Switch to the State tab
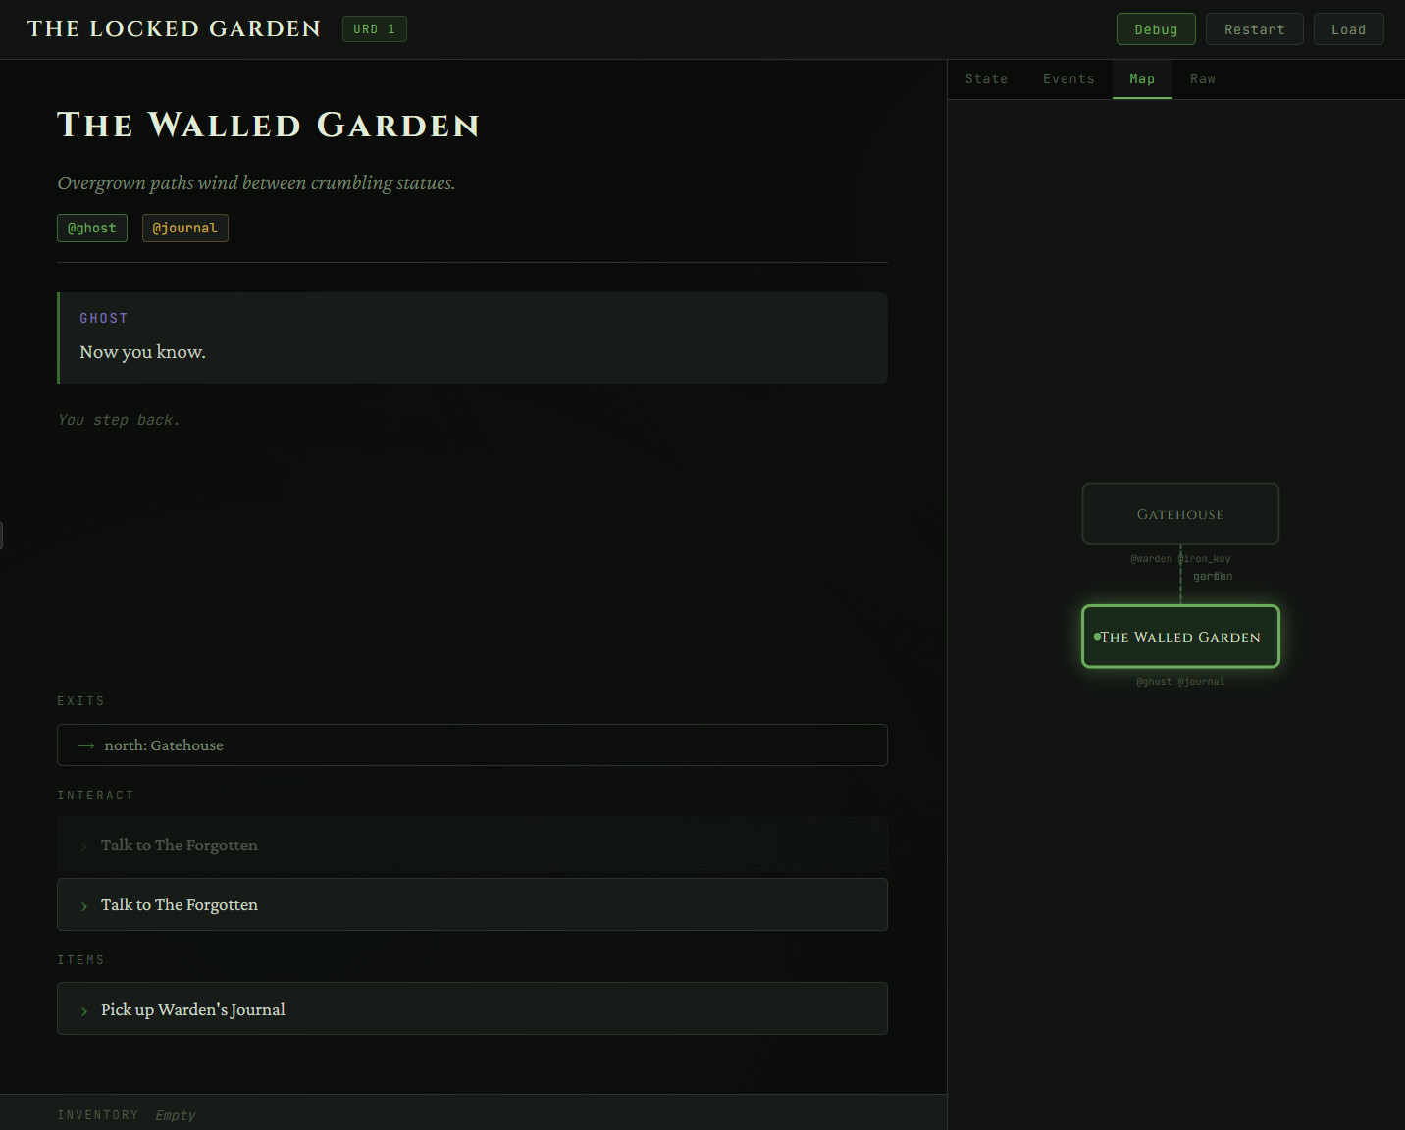The image size is (1405, 1130). point(986,79)
